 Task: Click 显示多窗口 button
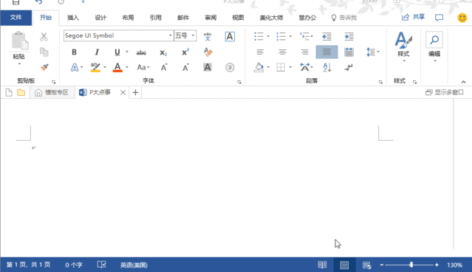(445, 92)
